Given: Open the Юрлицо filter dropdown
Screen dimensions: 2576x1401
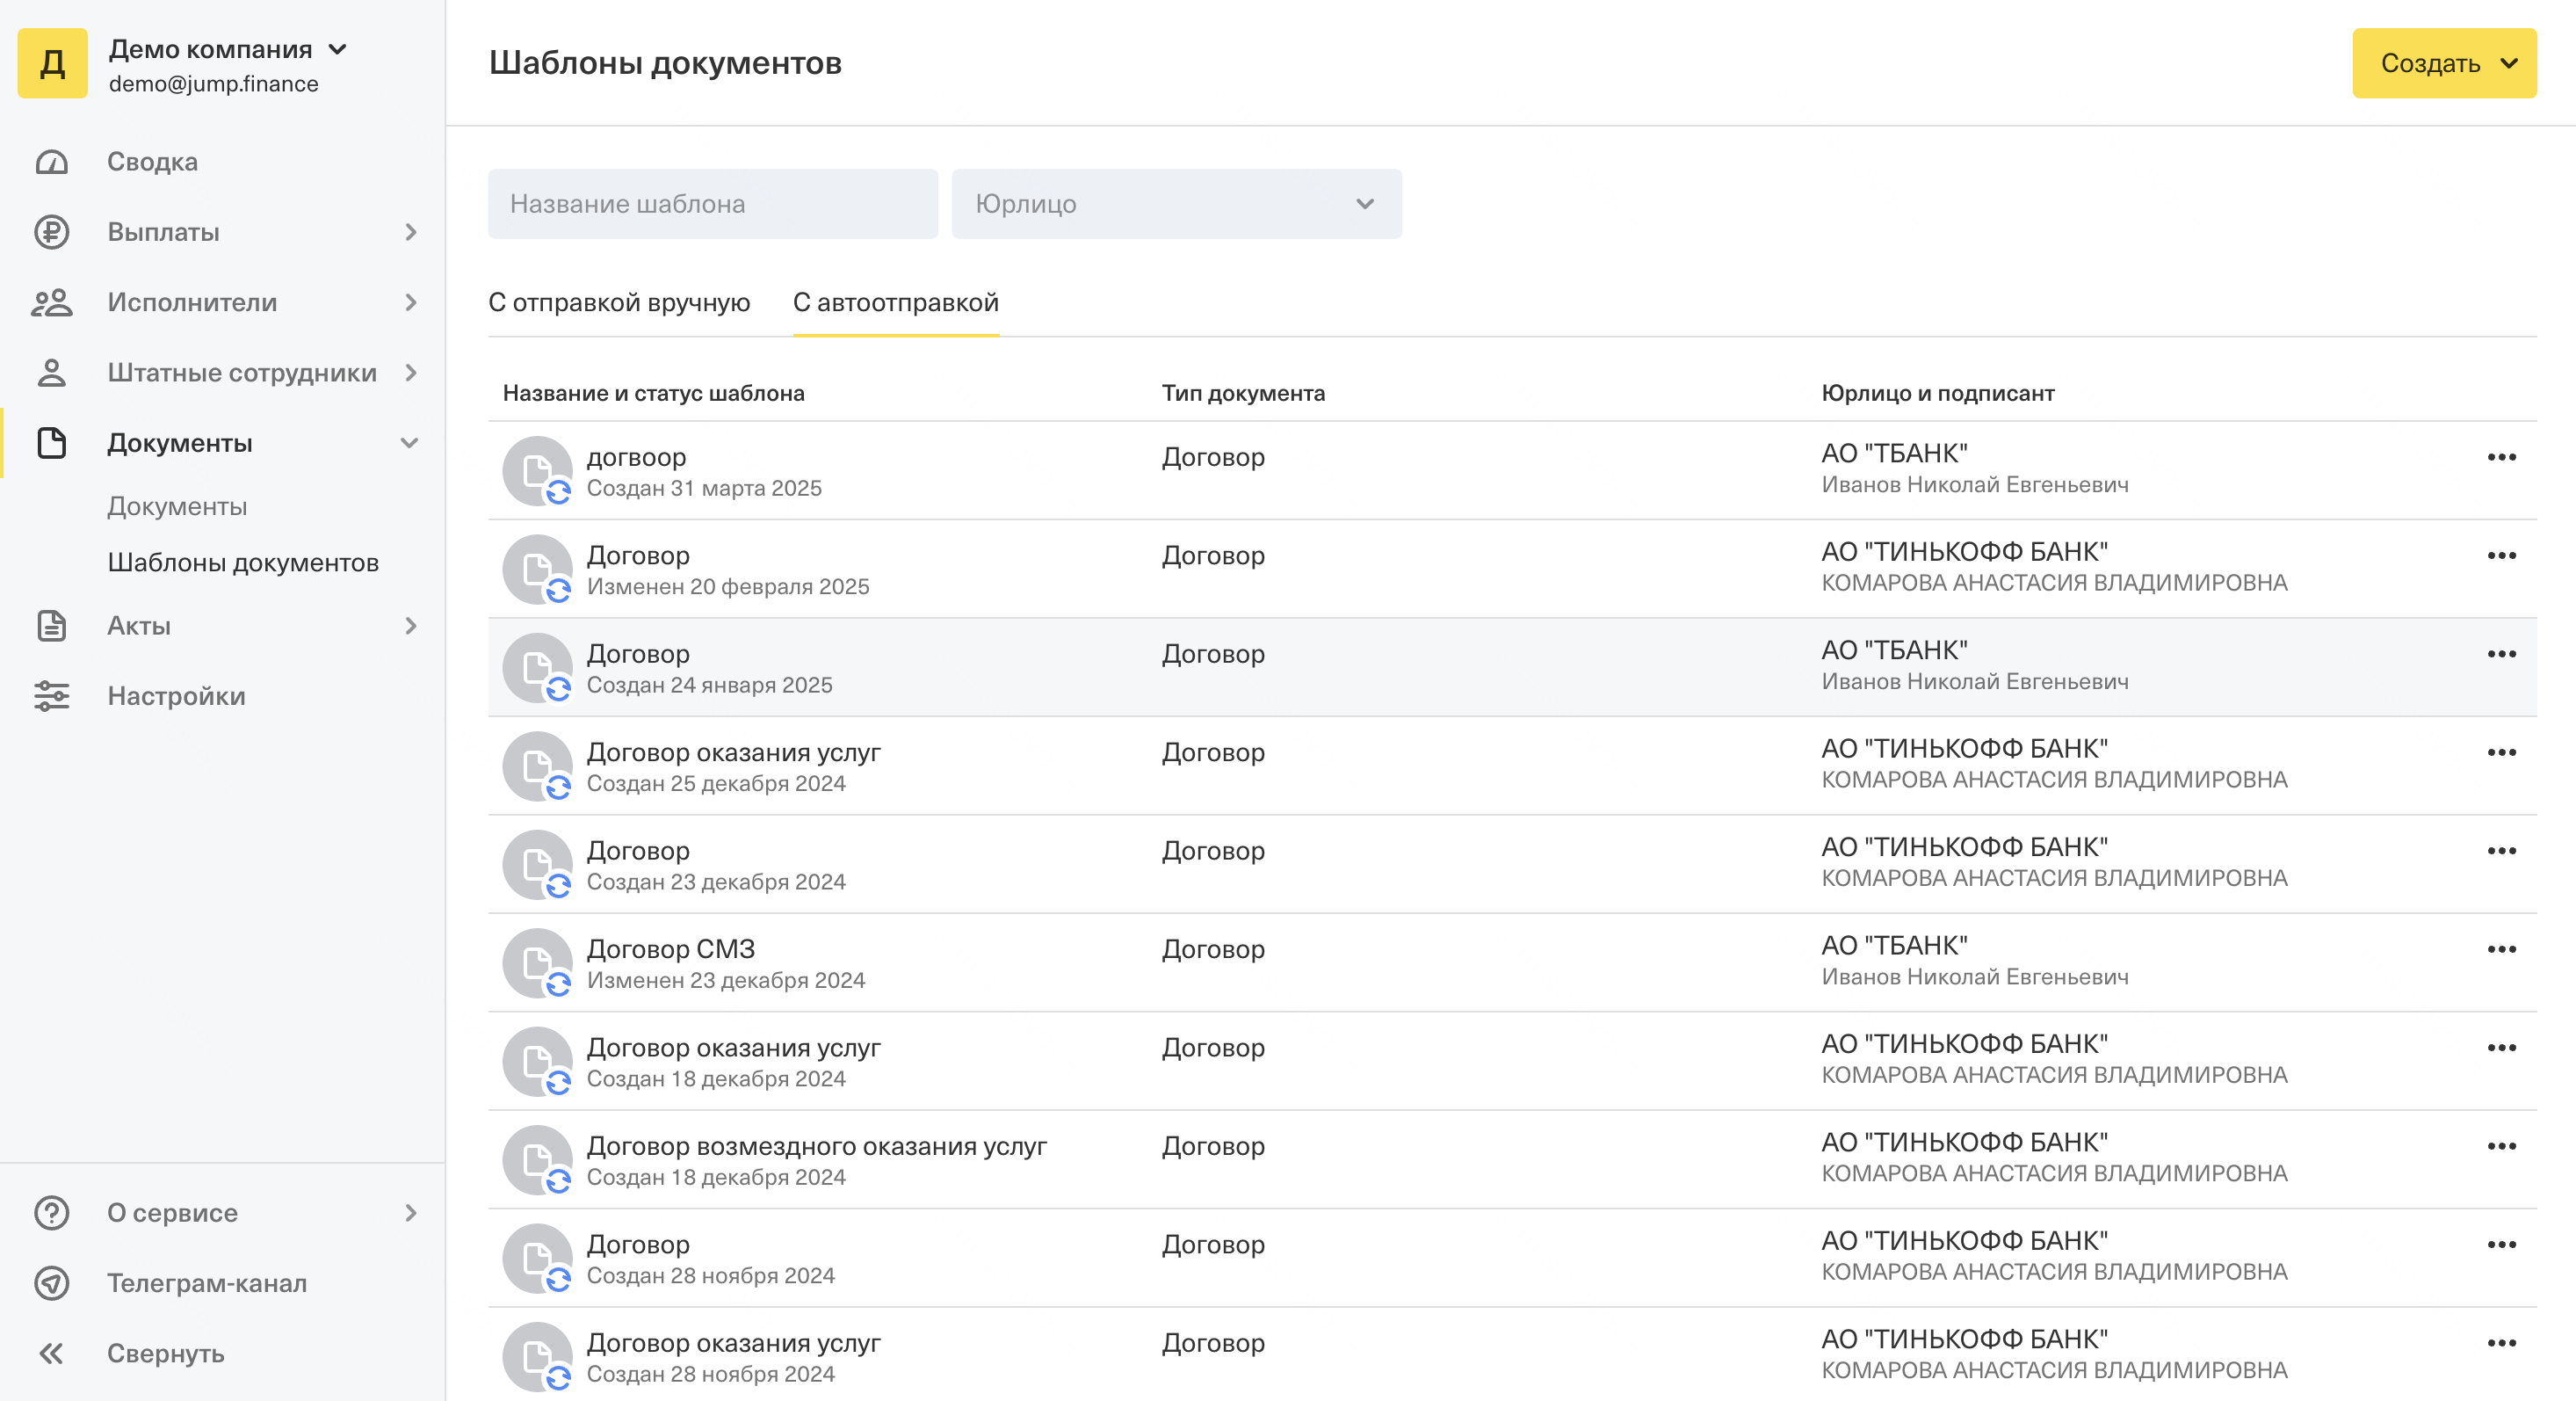Looking at the screenshot, I should click(1176, 204).
